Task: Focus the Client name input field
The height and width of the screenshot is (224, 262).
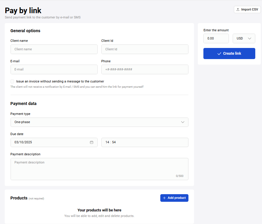Action: tap(54, 49)
